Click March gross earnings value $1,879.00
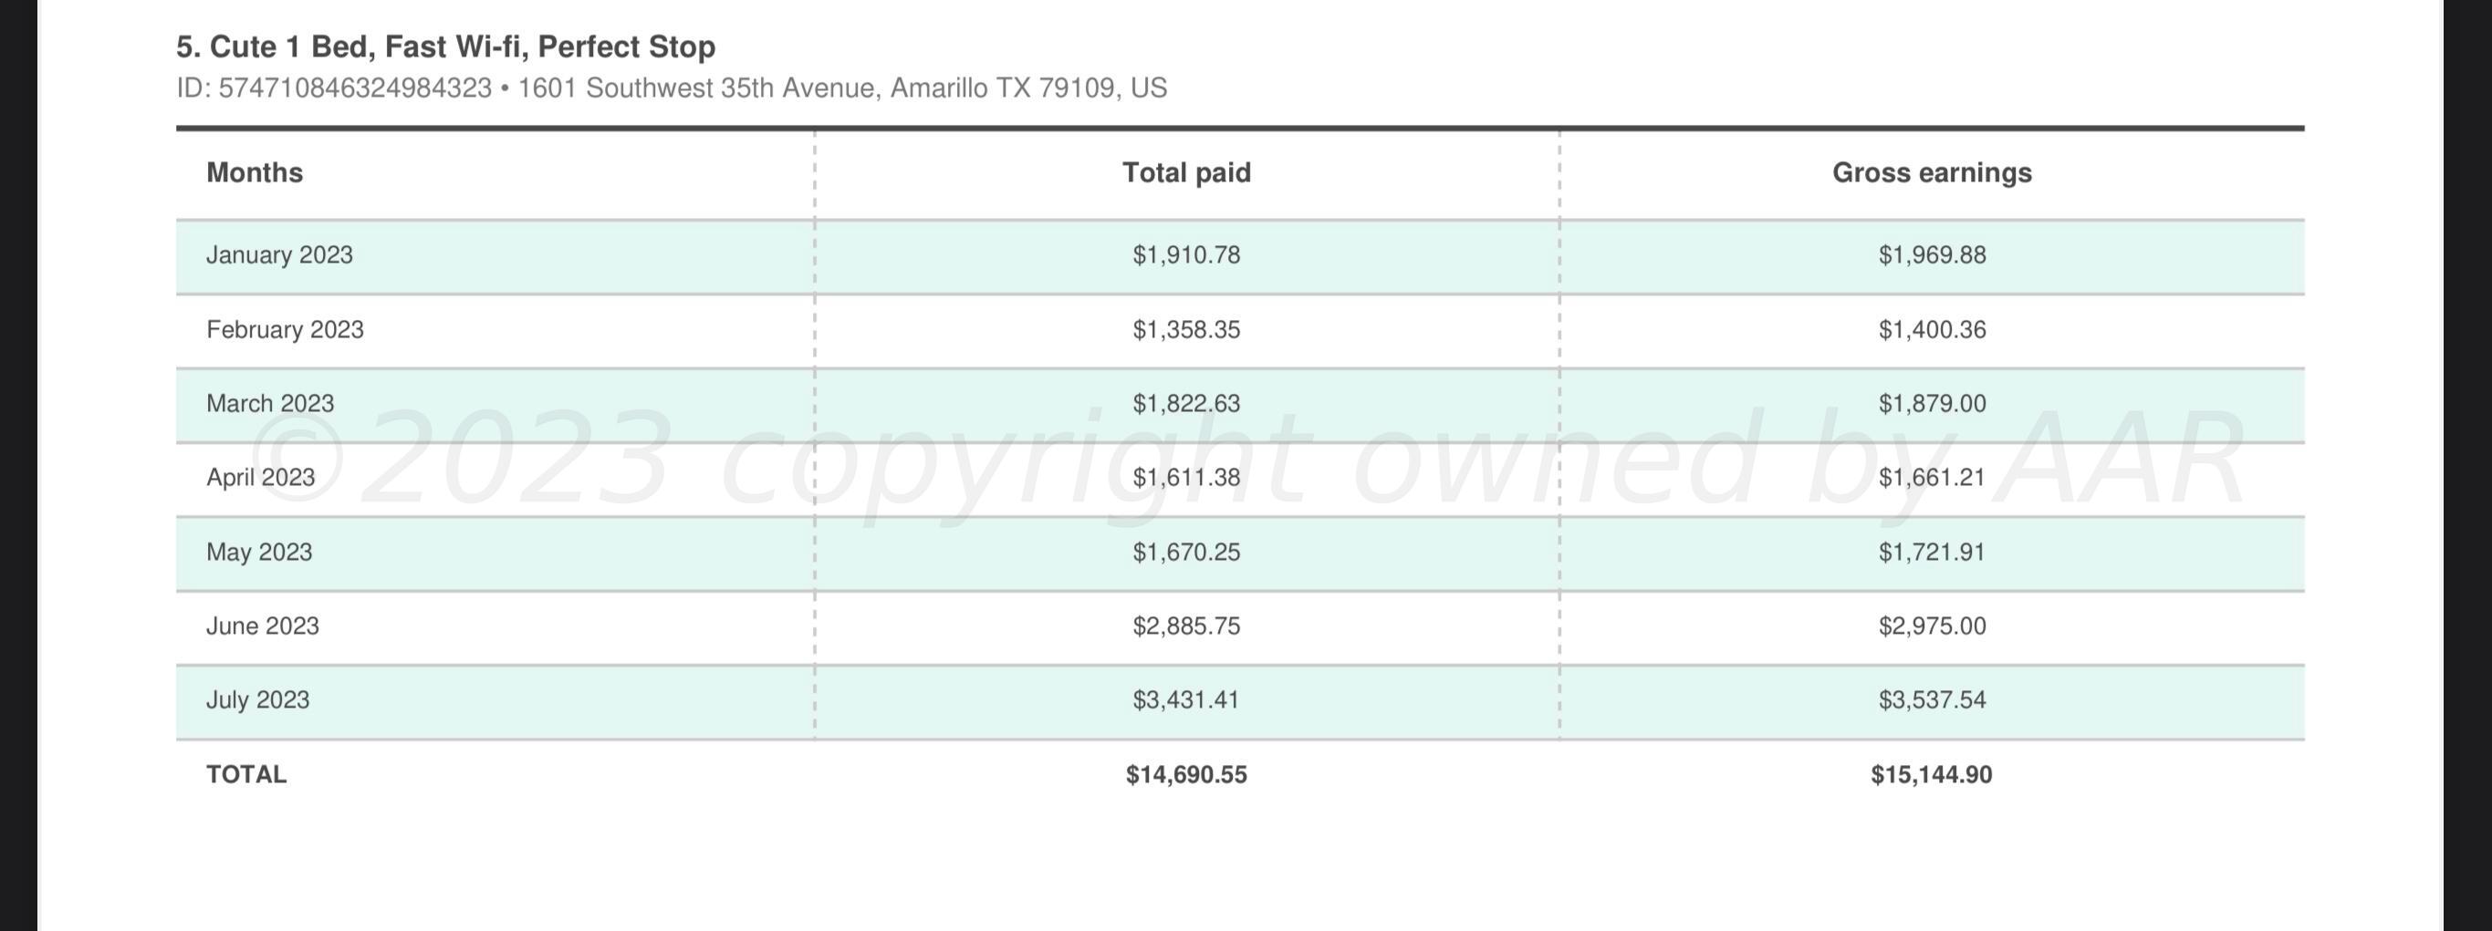The height and width of the screenshot is (931, 2492). click(1931, 403)
